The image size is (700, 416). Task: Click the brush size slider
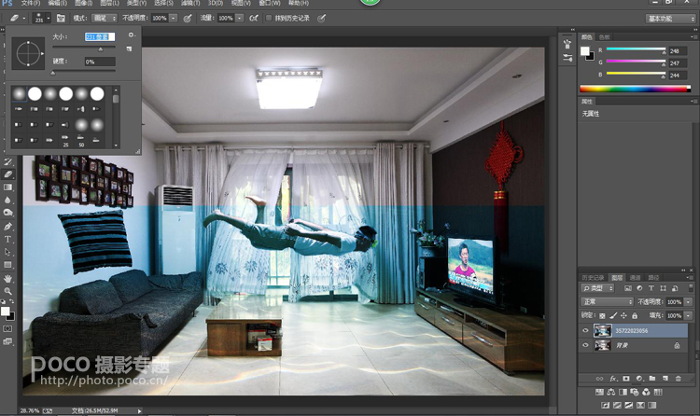click(84, 47)
